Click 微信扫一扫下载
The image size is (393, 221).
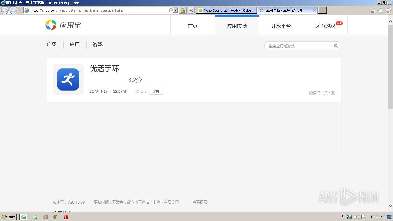322,93
